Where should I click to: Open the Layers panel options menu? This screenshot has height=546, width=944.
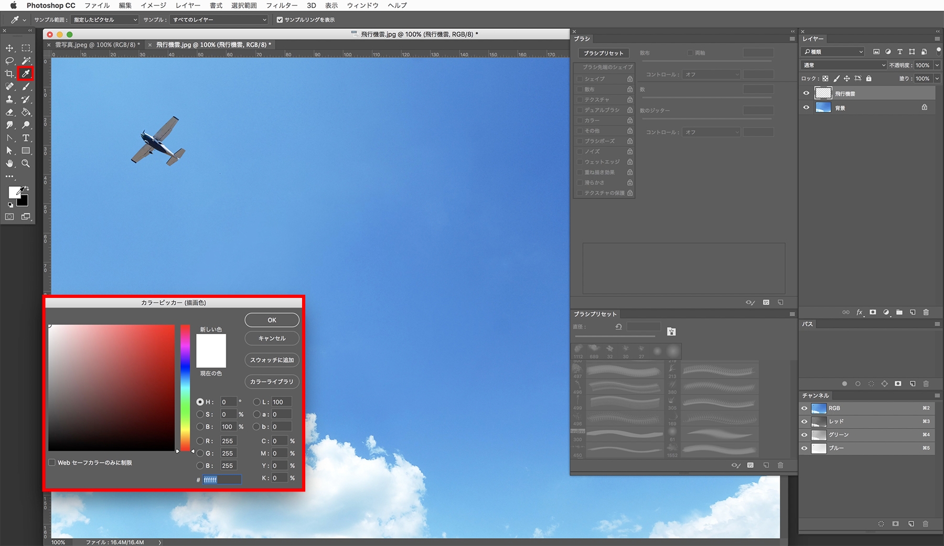pyautogui.click(x=937, y=39)
